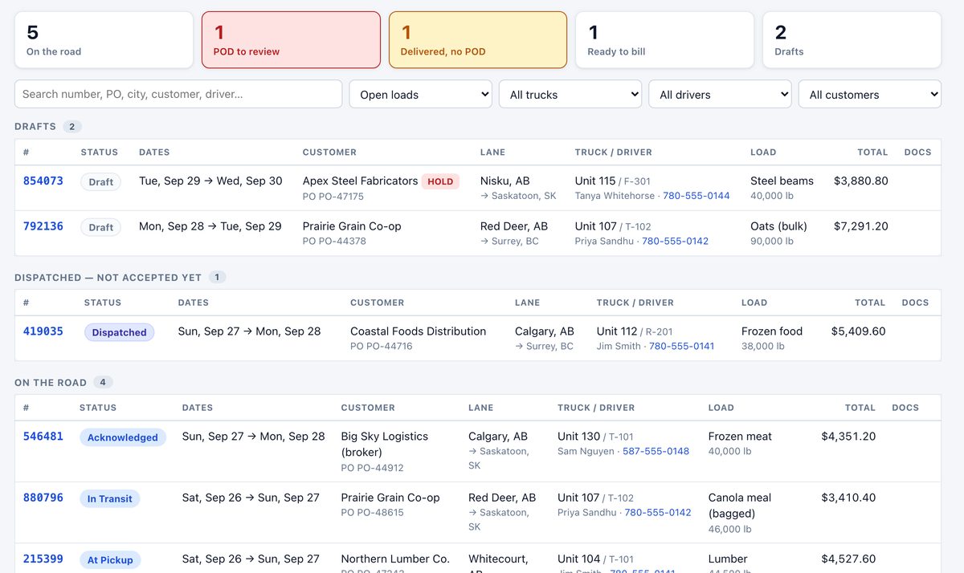Screen dimensions: 964x573
Task: Select the 'Delivered, no POD' card
Action: coord(478,40)
